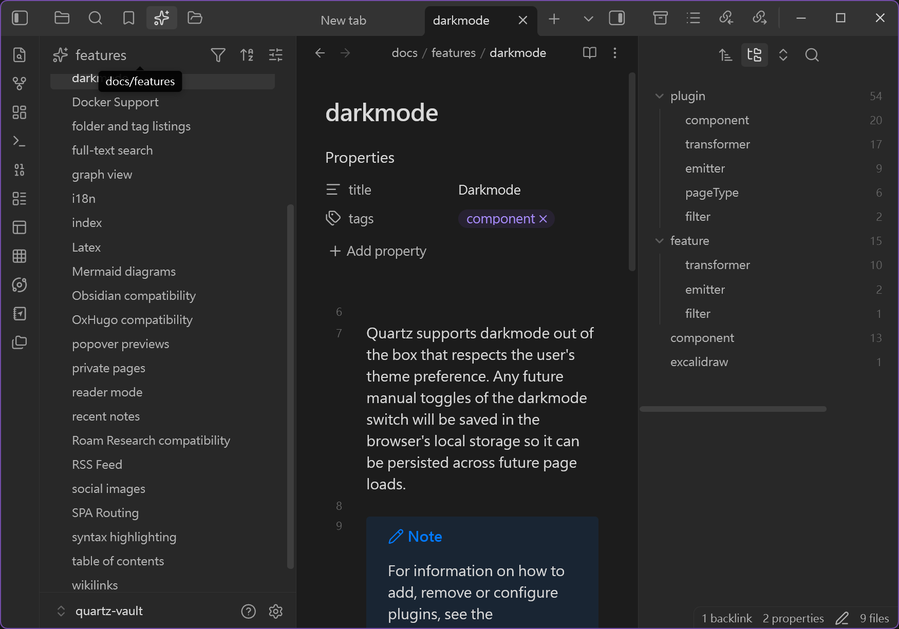Toggle reading view book icon

(590, 53)
